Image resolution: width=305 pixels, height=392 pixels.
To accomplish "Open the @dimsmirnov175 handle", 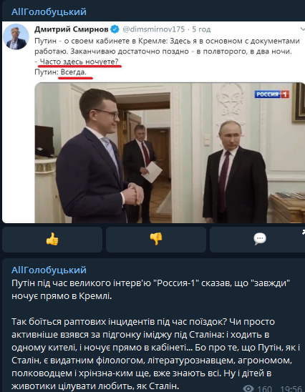I will point(154,29).
